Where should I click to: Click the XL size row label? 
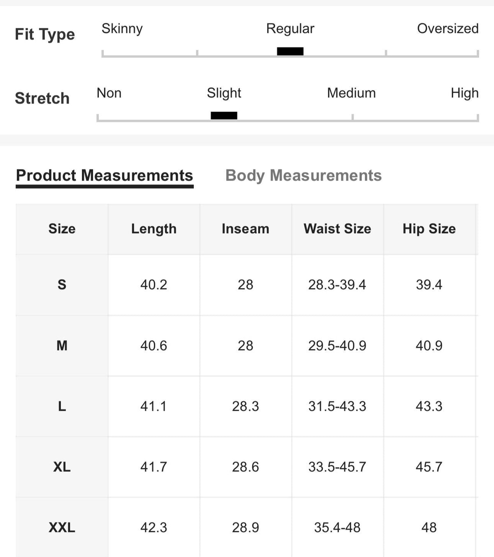point(62,467)
